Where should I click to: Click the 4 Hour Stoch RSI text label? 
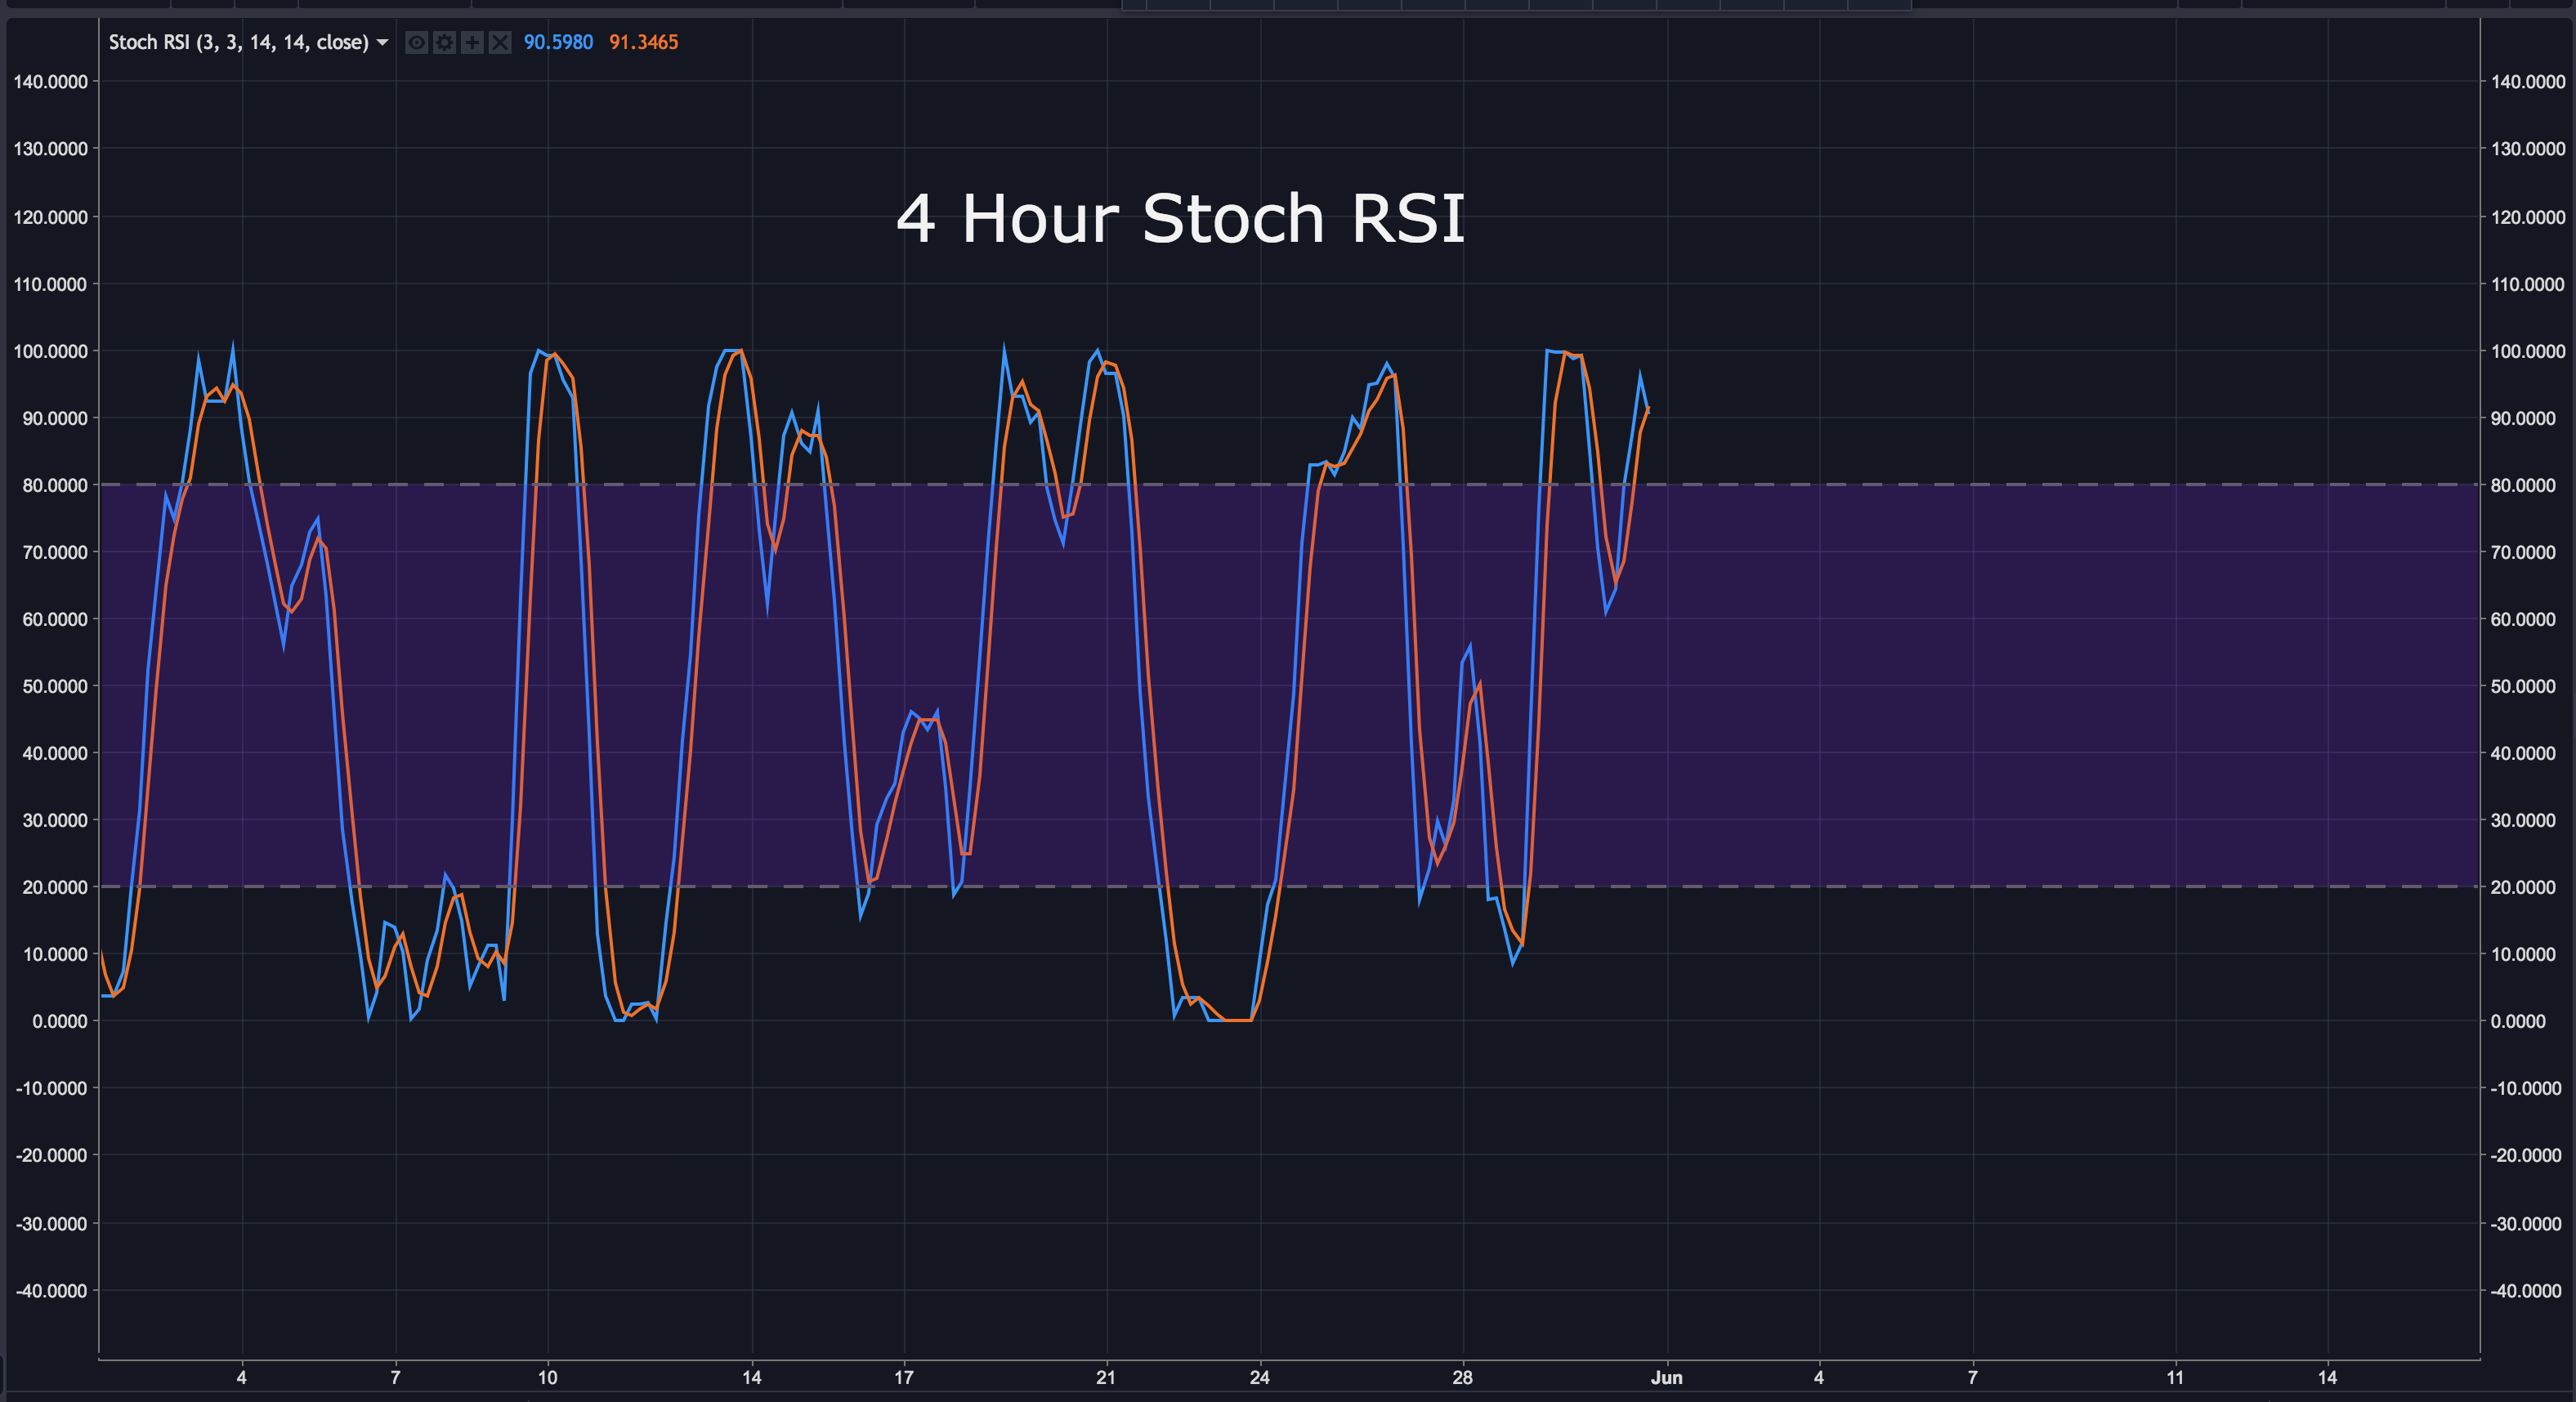click(x=1181, y=218)
